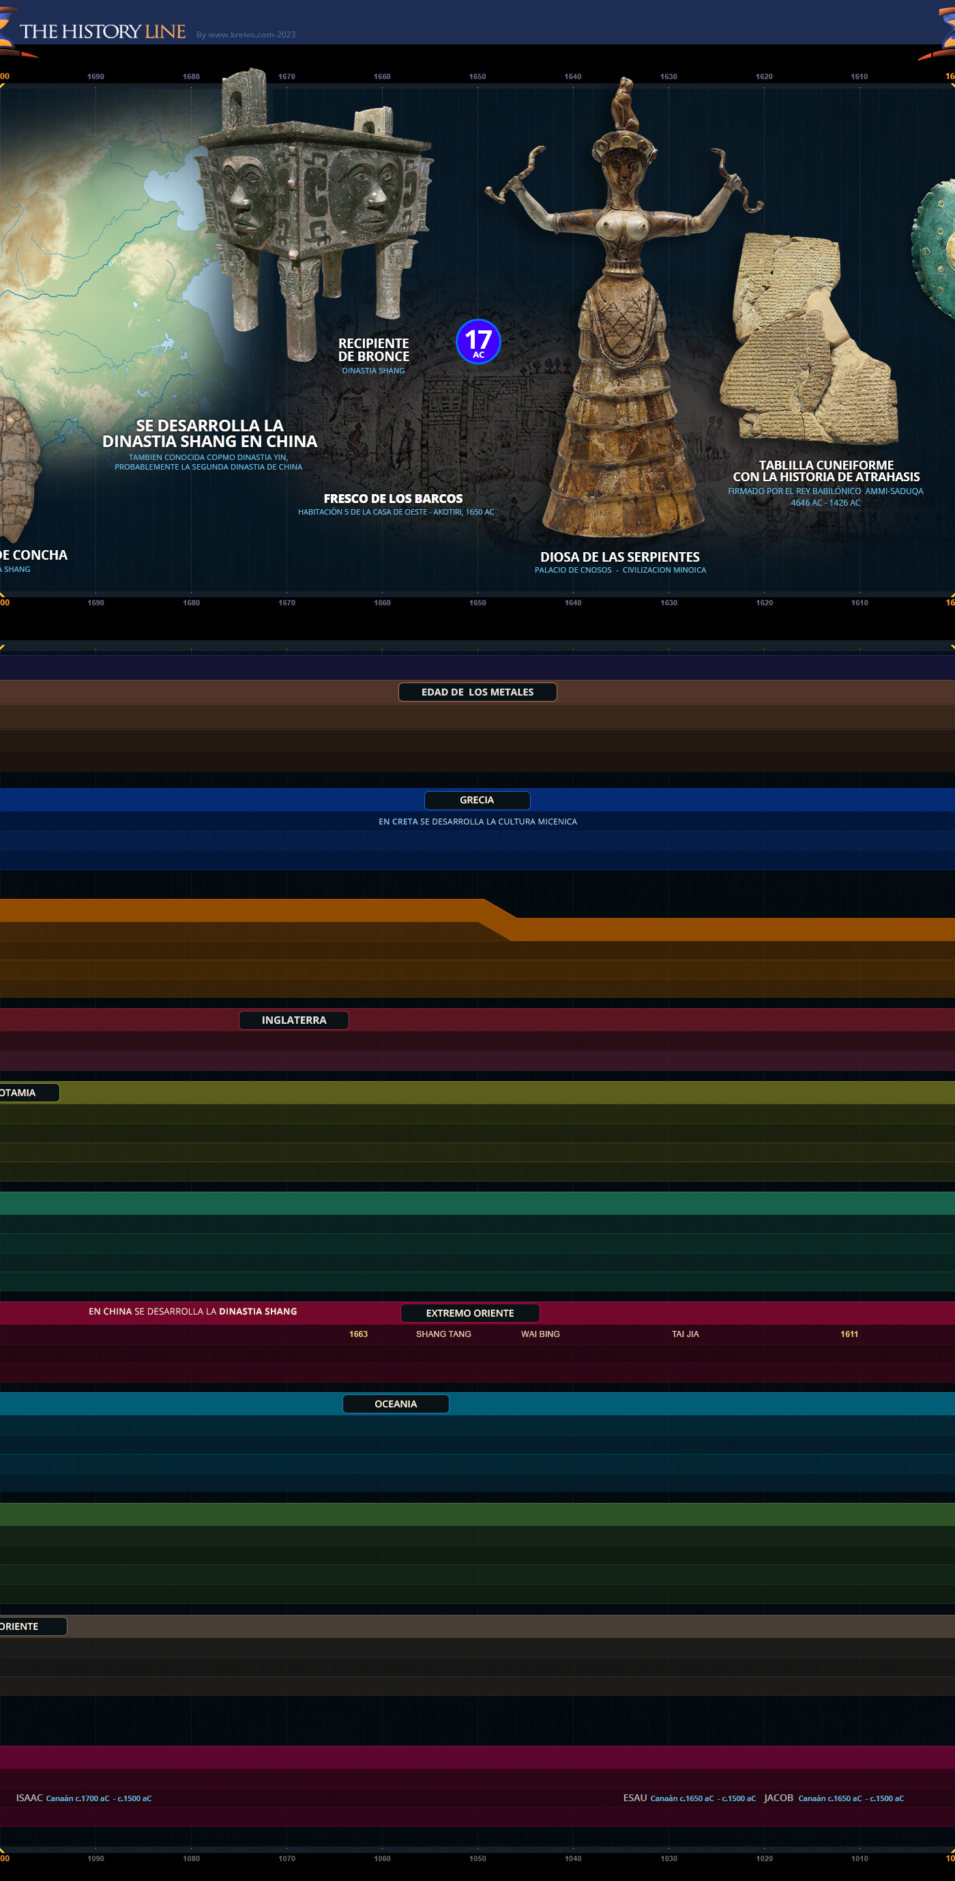The width and height of the screenshot is (955, 1881).
Task: Click 'En China se desarrolla la Dinastia Shang' row text
Action: 192,1311
